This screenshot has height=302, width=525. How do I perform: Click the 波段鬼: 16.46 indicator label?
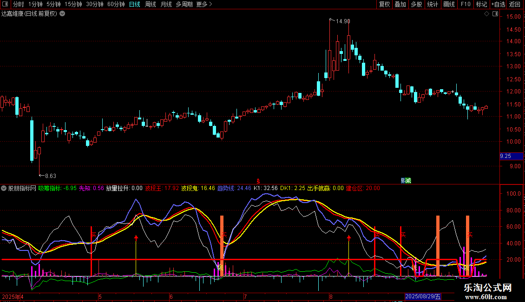click(x=198, y=188)
